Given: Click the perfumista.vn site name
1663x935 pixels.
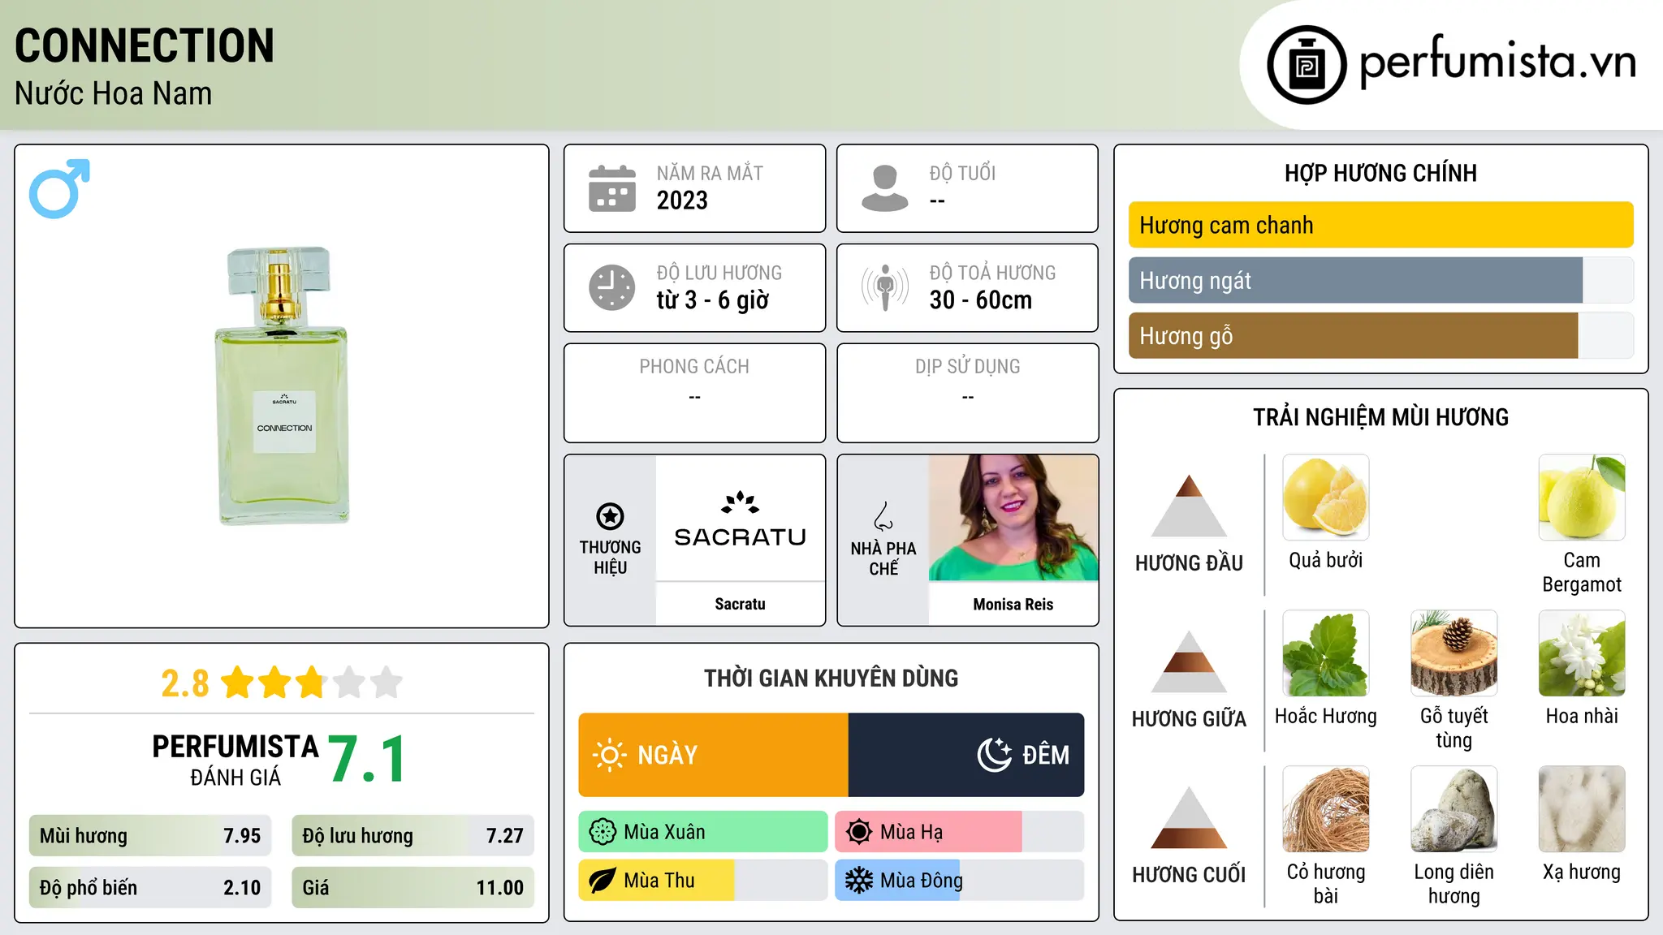Looking at the screenshot, I should pos(1497,62).
